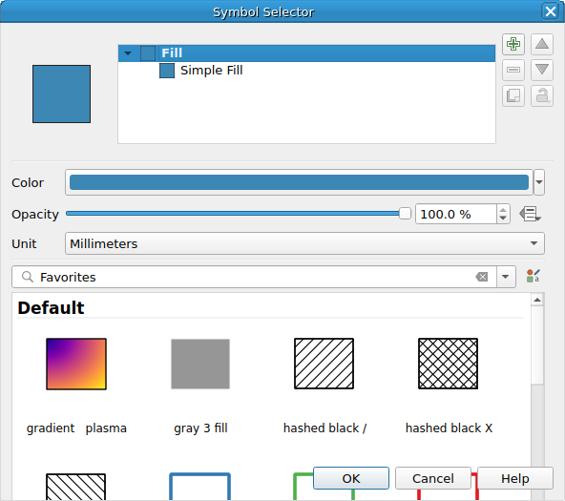Image resolution: width=565 pixels, height=501 pixels.
Task: Click the blue Color swatch bar
Action: 299,182
